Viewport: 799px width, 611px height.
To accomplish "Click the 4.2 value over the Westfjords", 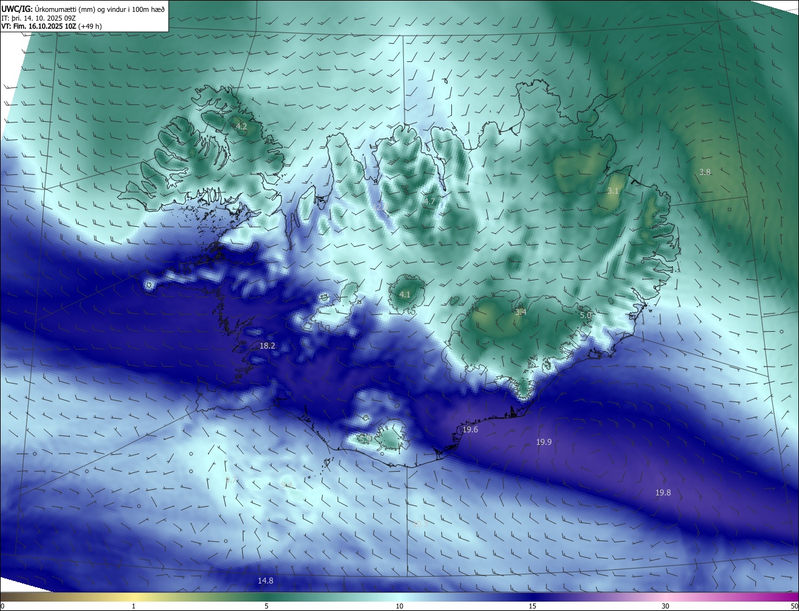I will pyautogui.click(x=241, y=127).
